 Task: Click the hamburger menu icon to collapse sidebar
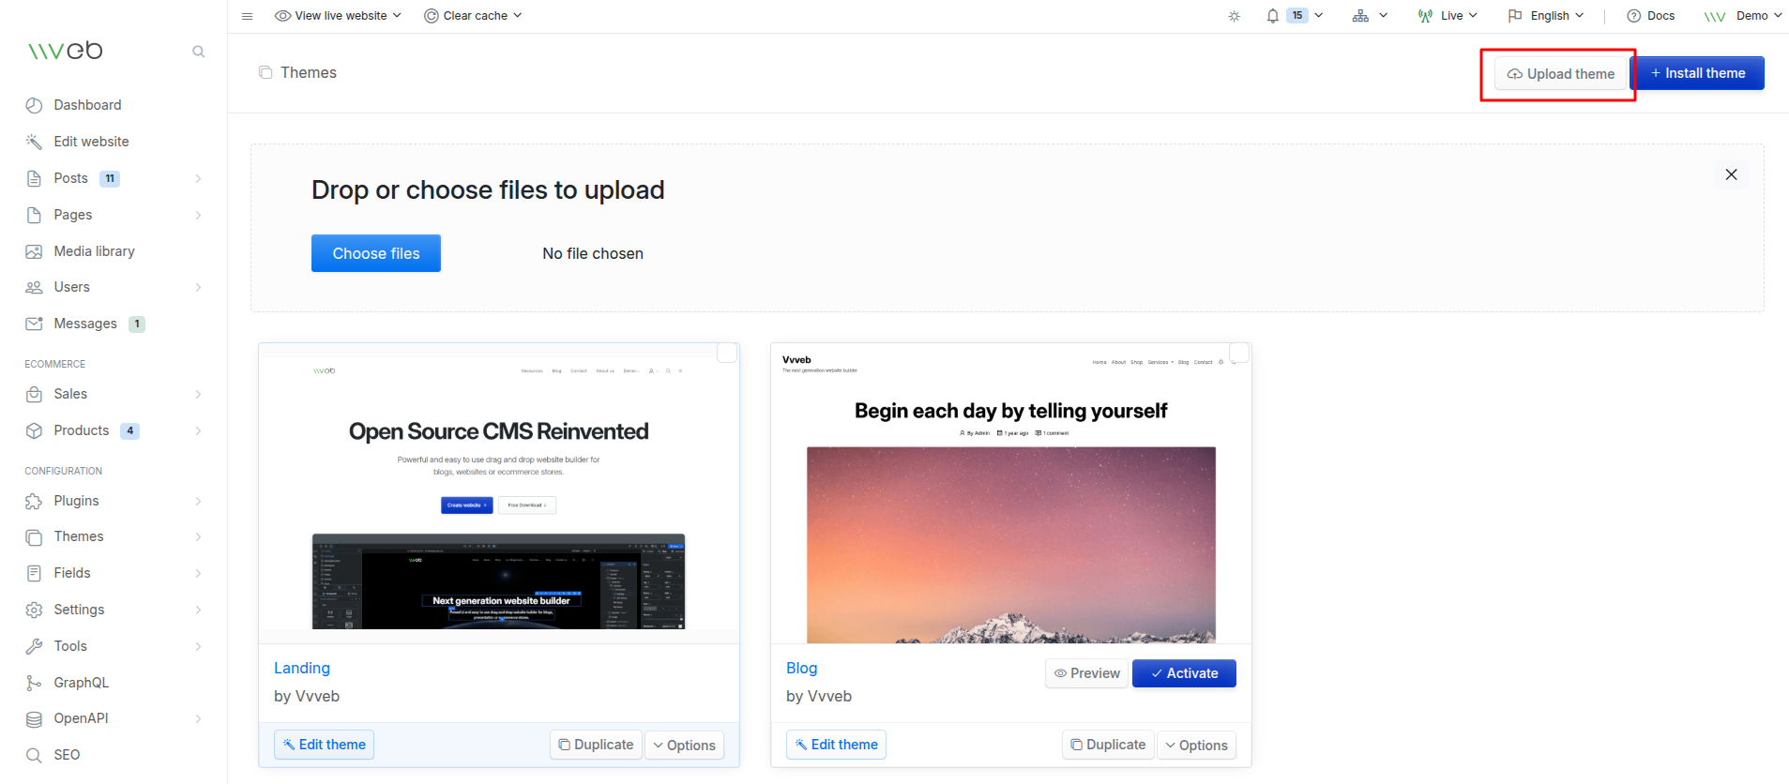point(247,16)
